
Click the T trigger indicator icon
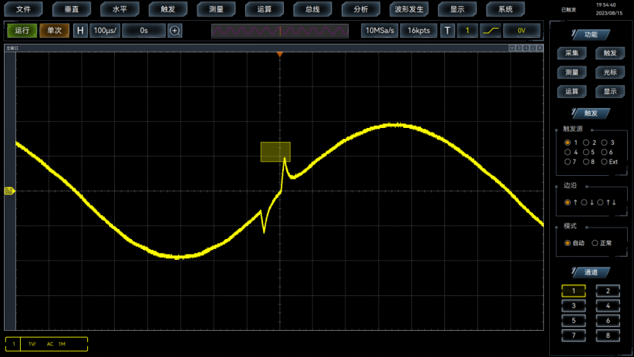(x=447, y=31)
